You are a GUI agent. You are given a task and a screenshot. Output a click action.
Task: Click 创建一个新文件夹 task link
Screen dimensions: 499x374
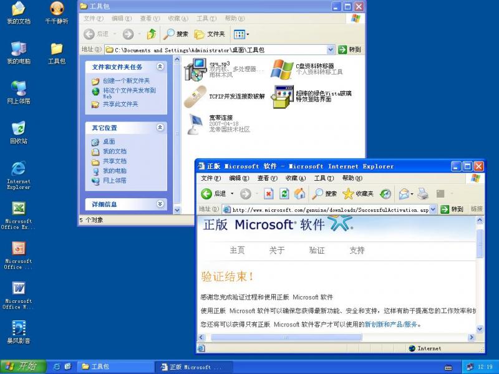point(127,81)
